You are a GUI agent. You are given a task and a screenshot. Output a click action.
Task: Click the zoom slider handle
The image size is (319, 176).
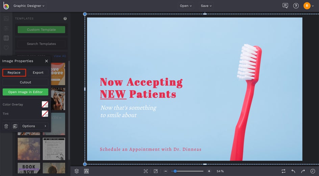coord(175,171)
